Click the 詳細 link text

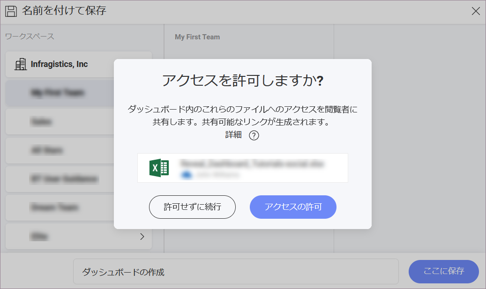[x=233, y=135]
